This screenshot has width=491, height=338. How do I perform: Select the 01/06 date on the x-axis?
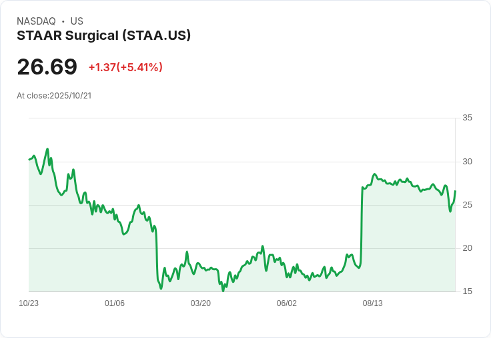(x=115, y=303)
